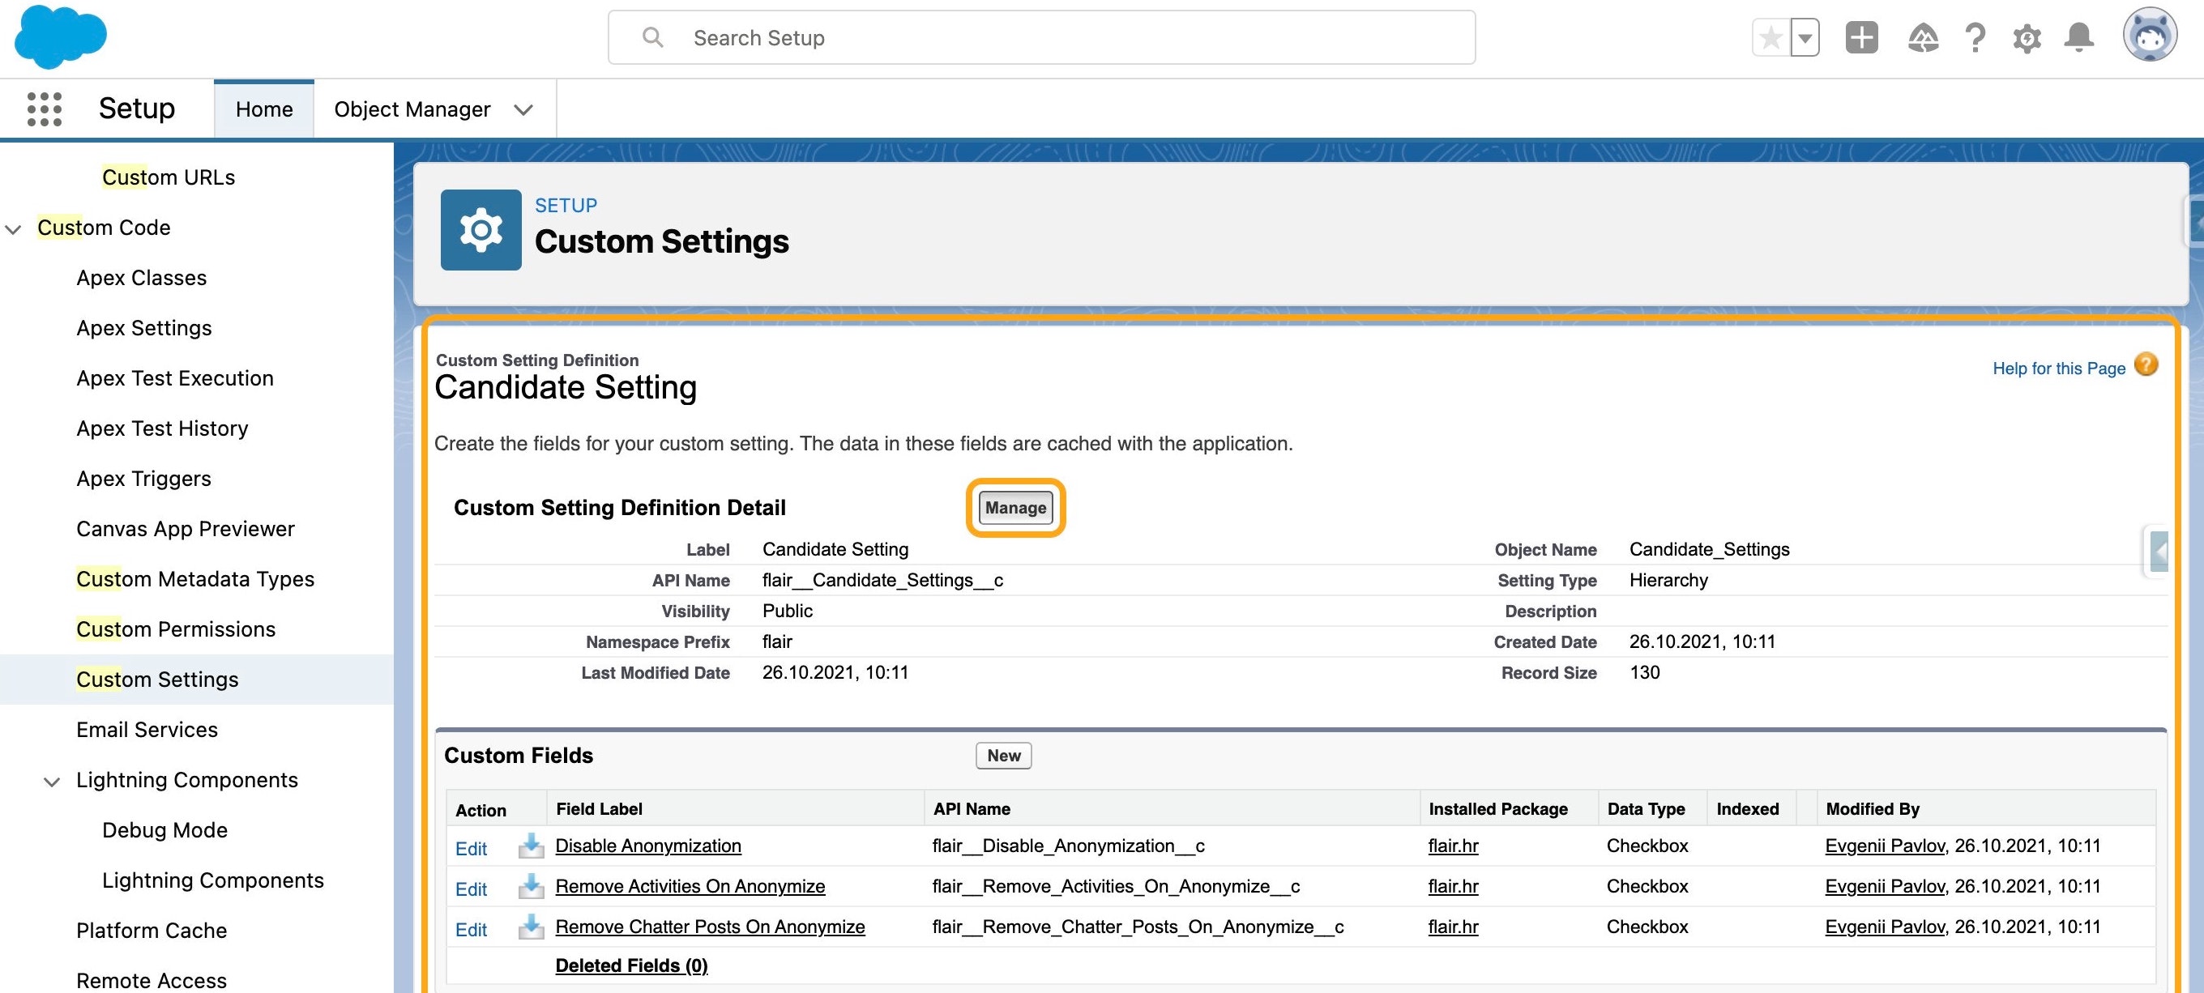Open the setup gear menu
Viewport: 2204px width, 993px height.
[2027, 37]
